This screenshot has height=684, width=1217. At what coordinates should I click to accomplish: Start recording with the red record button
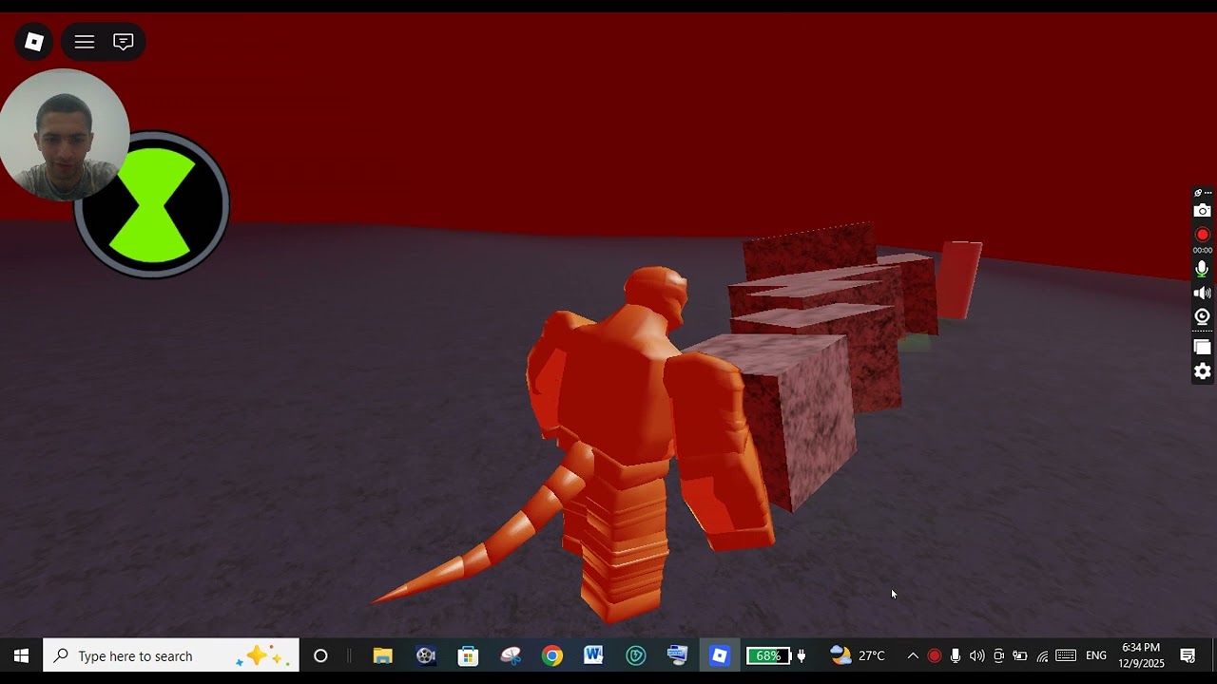pos(1203,235)
